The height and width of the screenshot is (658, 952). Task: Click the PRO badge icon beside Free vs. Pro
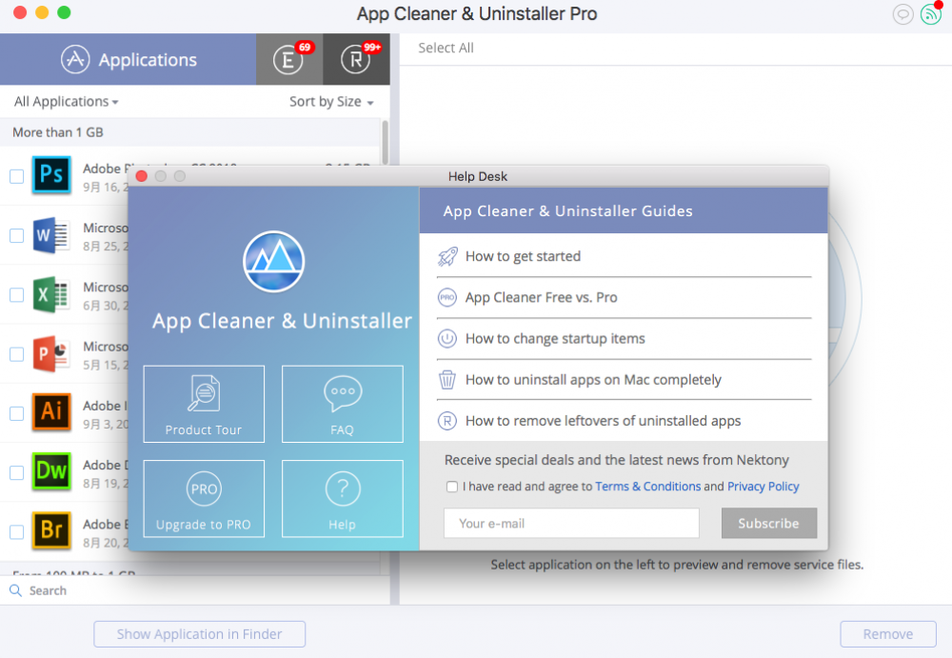point(447,298)
